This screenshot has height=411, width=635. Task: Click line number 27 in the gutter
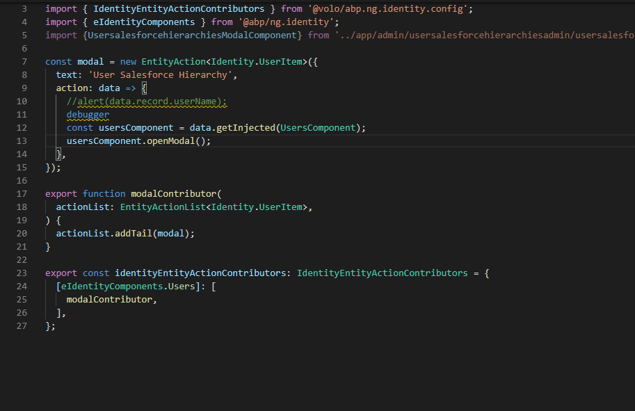point(22,326)
